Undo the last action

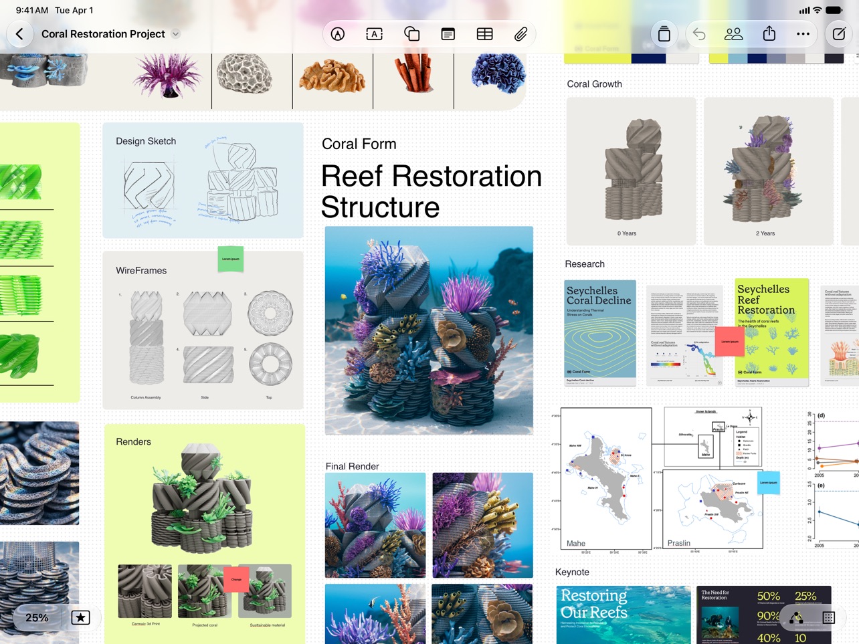(699, 34)
